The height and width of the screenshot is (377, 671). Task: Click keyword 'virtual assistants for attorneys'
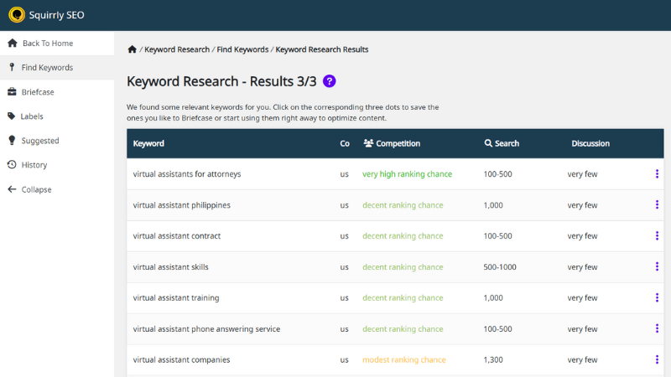(187, 174)
